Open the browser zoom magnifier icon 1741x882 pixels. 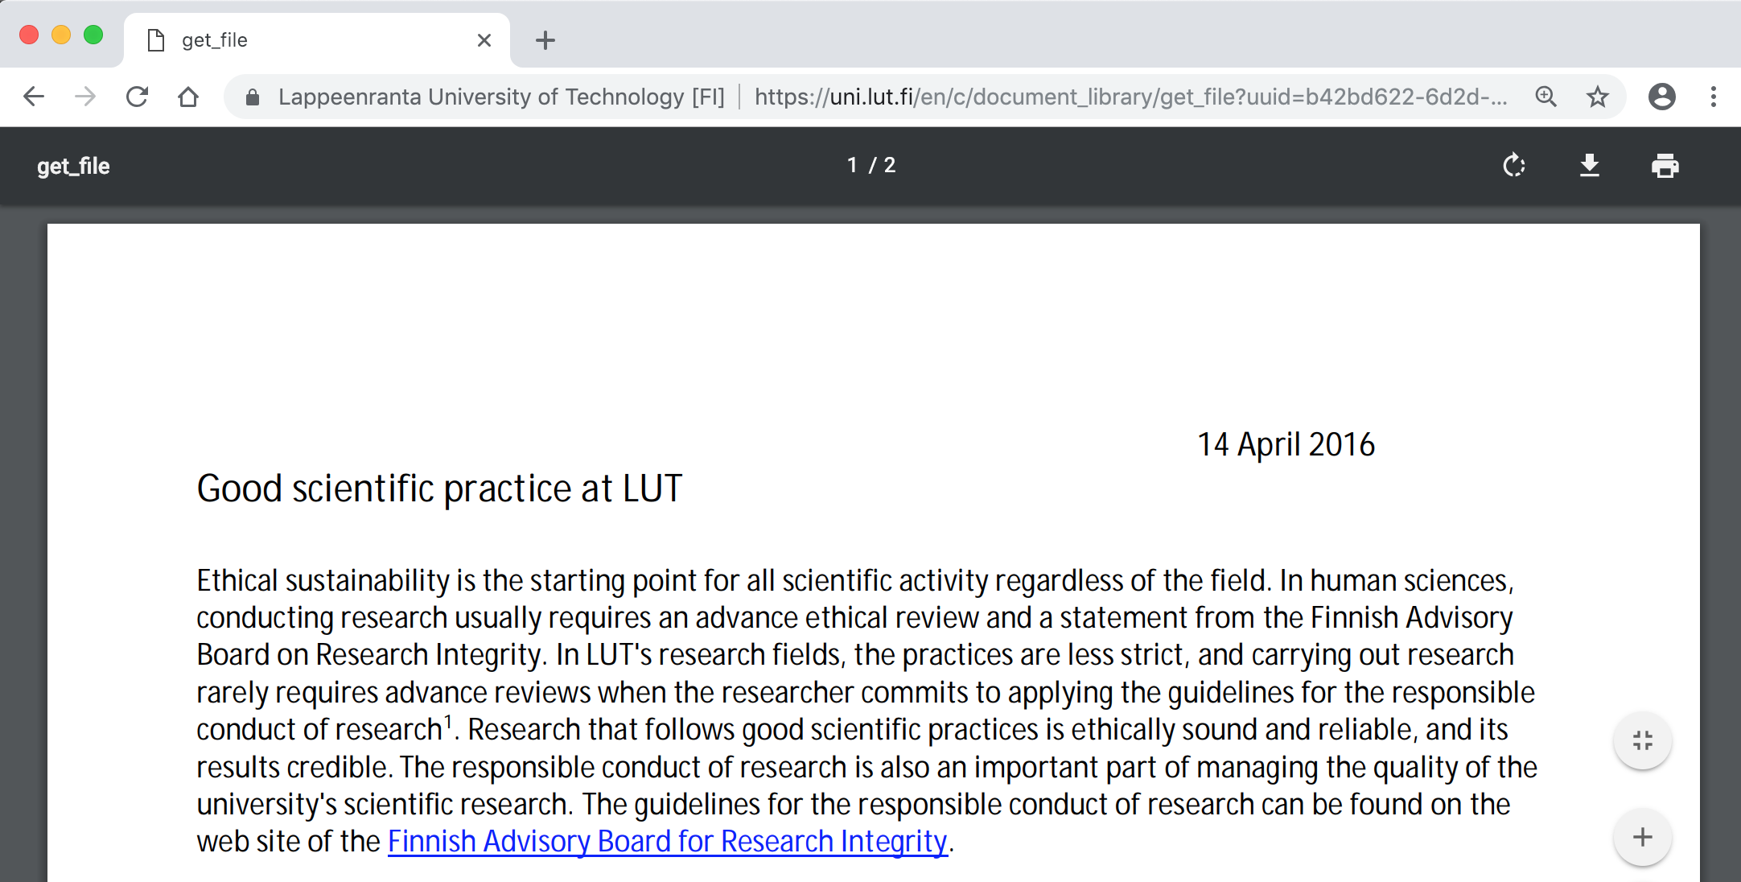1545,97
